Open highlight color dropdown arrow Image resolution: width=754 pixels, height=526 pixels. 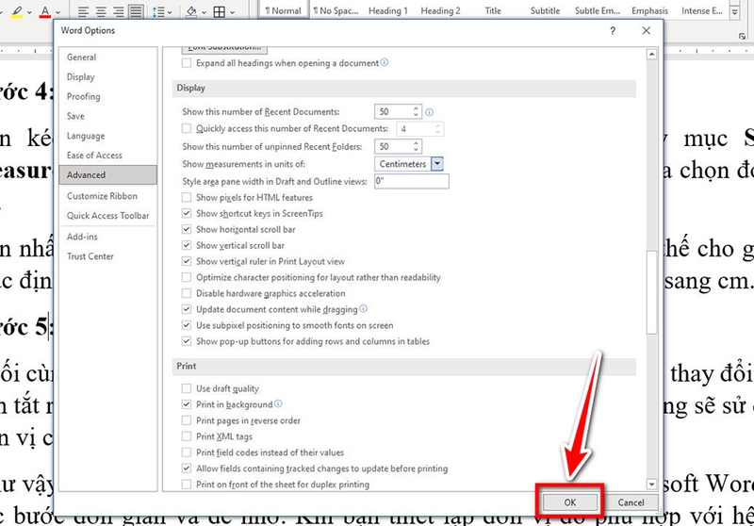click(x=30, y=12)
